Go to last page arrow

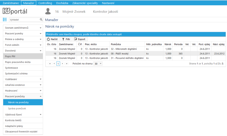[67, 63]
